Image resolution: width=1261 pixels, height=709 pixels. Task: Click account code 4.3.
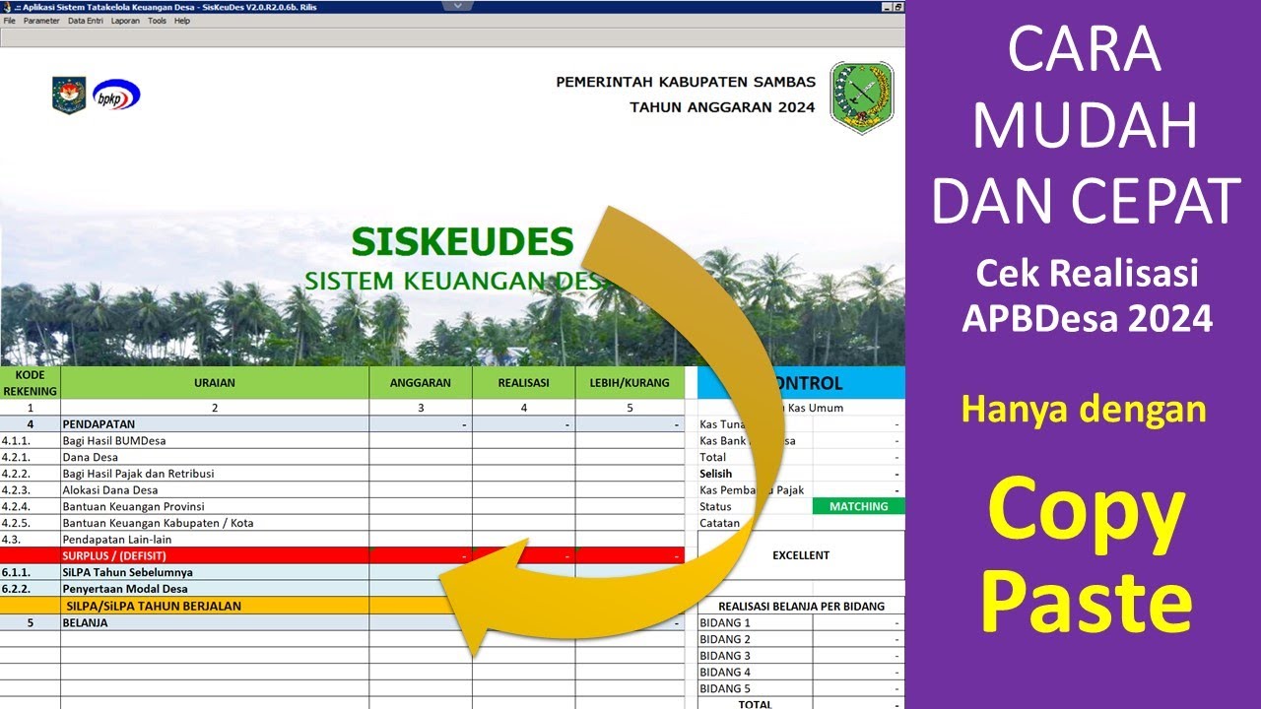point(12,540)
